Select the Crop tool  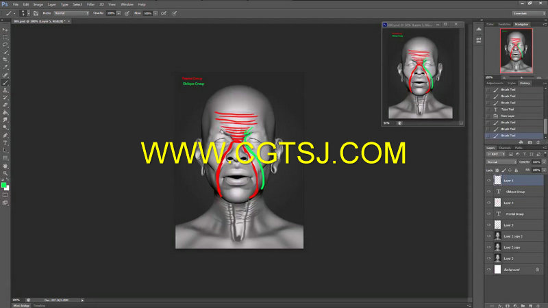5,60
